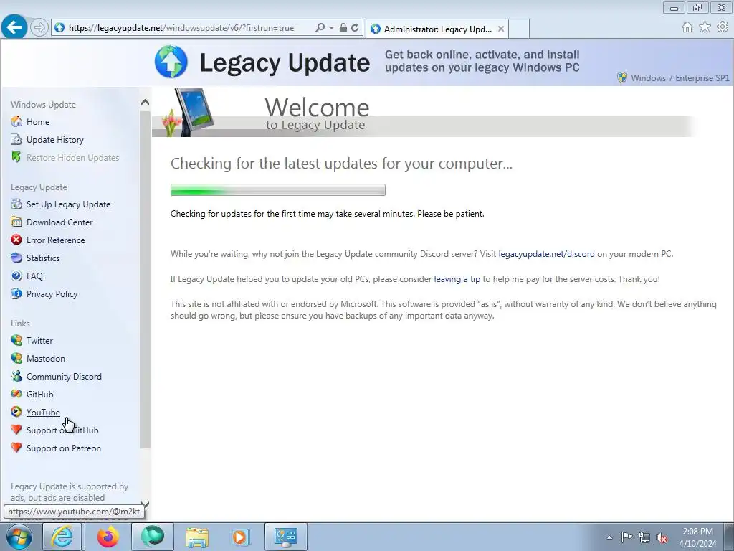Launch Firefox from the taskbar

(x=108, y=537)
